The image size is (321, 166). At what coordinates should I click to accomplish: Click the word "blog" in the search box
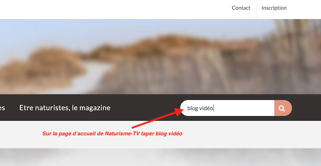(x=193, y=108)
